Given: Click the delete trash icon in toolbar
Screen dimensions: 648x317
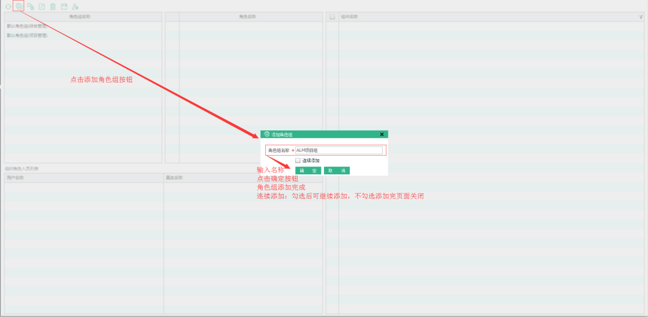Looking at the screenshot, I should [x=53, y=7].
